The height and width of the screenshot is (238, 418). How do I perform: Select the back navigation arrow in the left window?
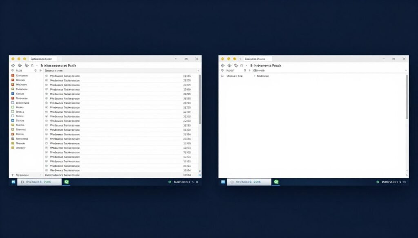click(x=13, y=65)
